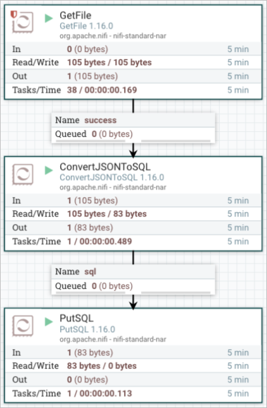Click GetFile Out 1 (105 bytes)
Viewport: 267px width, 408px height.
(x=92, y=76)
